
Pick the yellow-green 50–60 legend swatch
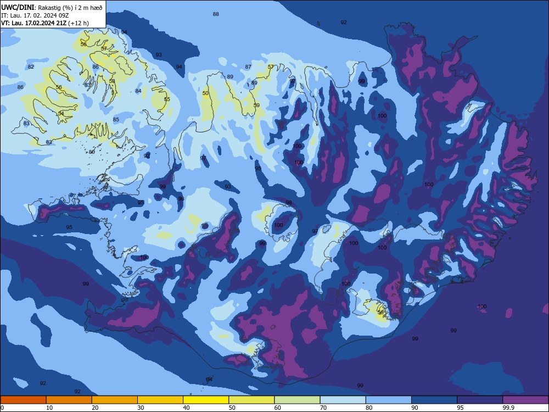point(251,400)
